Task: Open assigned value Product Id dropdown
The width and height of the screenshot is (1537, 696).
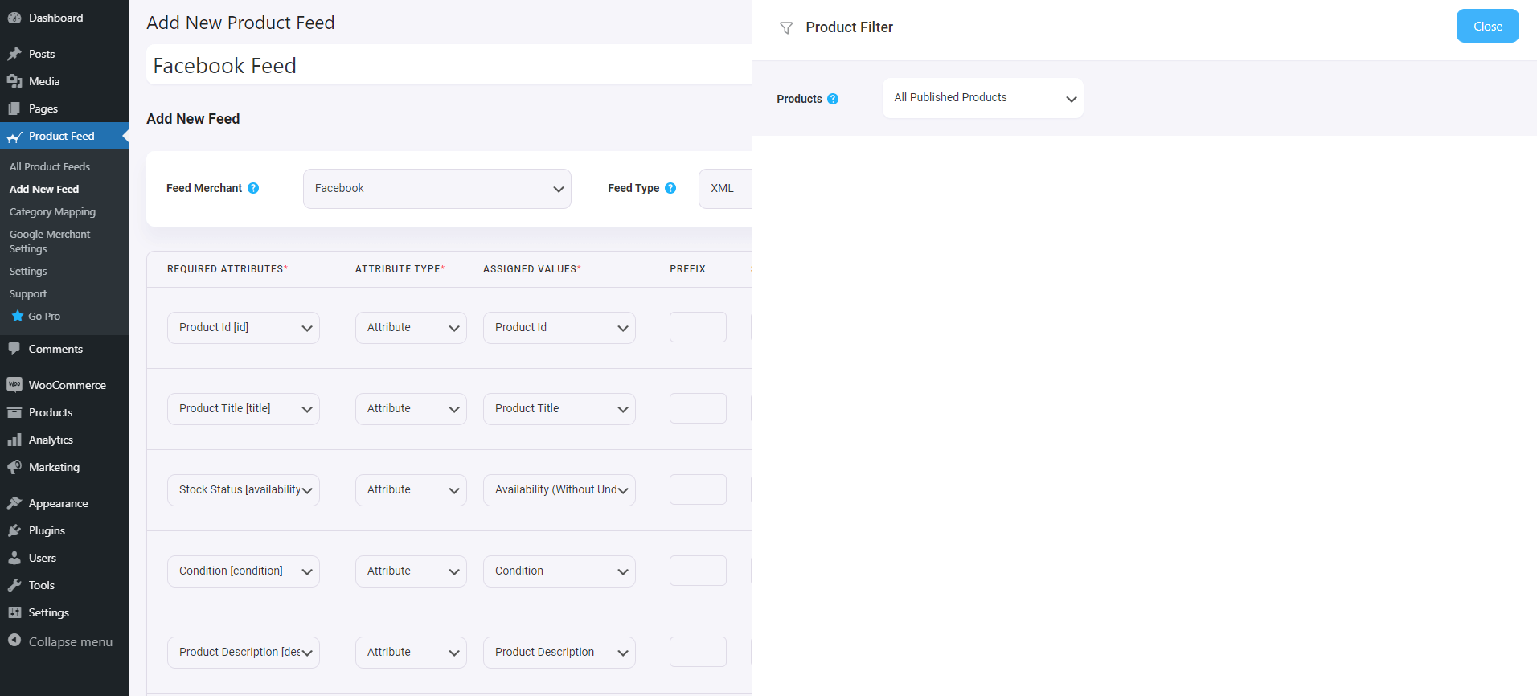Action: [559, 328]
